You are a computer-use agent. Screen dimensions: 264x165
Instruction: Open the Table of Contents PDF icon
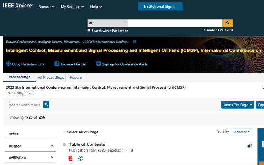71,158
